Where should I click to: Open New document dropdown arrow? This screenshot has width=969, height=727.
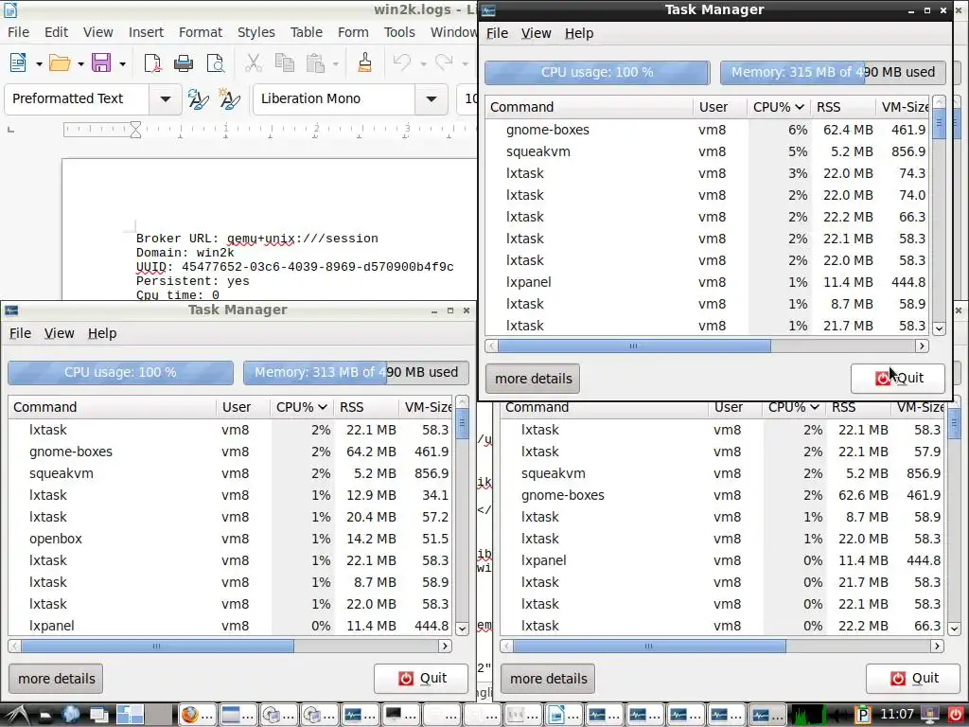[x=38, y=63]
